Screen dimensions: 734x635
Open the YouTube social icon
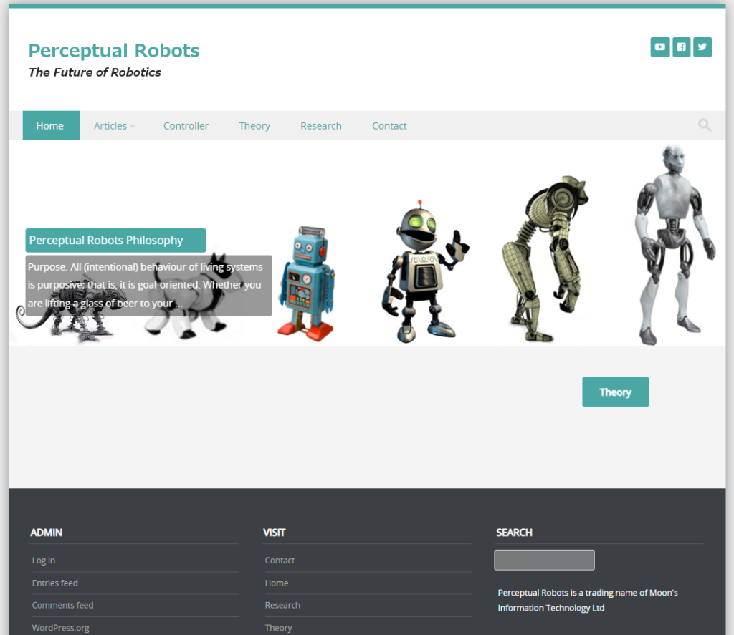tap(659, 47)
